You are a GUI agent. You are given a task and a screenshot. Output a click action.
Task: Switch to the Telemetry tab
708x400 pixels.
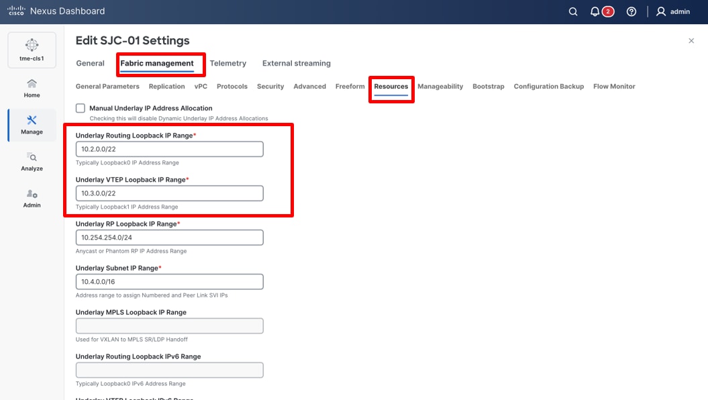point(228,62)
